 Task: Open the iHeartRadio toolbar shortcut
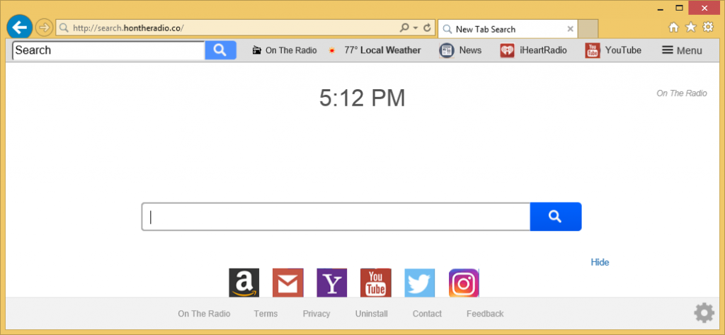[x=533, y=50]
